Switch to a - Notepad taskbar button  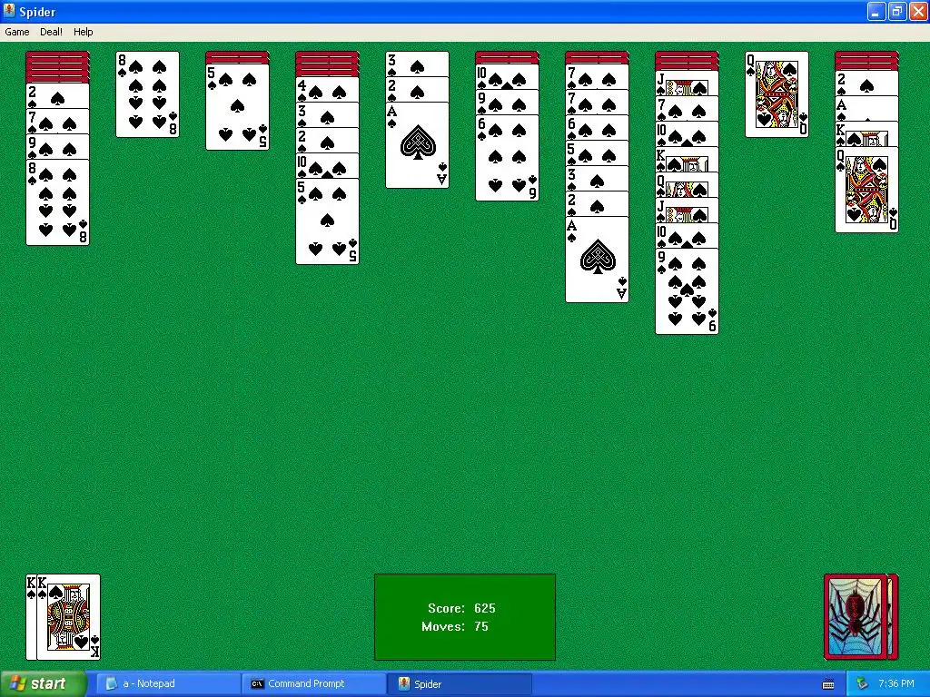tap(167, 683)
